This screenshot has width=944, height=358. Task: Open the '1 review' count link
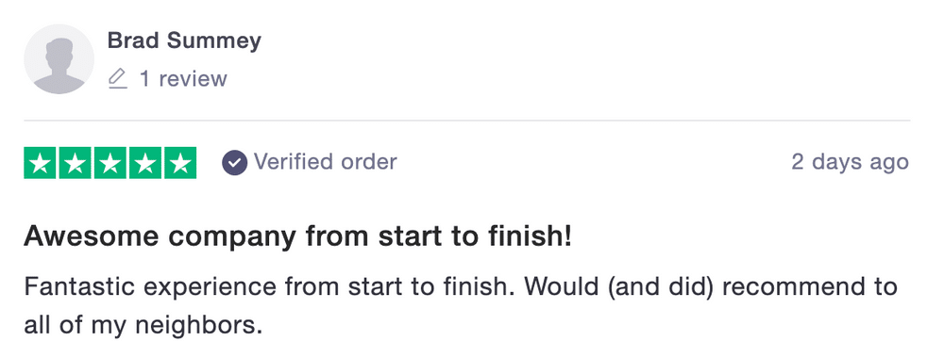183,79
